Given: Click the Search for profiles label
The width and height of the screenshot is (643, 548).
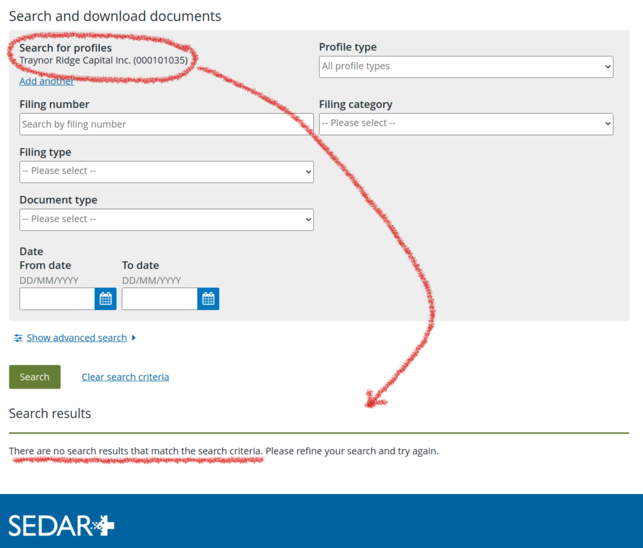Looking at the screenshot, I should (x=65, y=48).
